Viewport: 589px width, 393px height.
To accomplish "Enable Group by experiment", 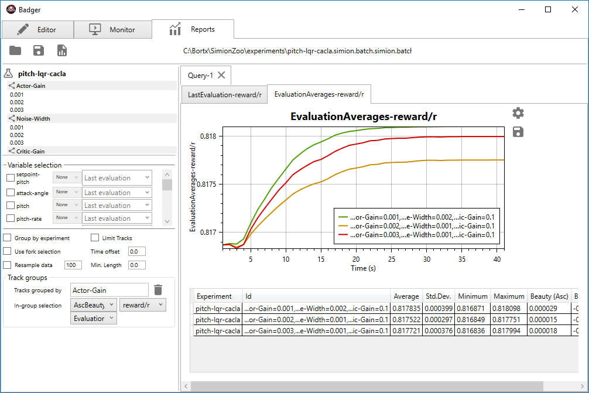I will click(x=7, y=237).
